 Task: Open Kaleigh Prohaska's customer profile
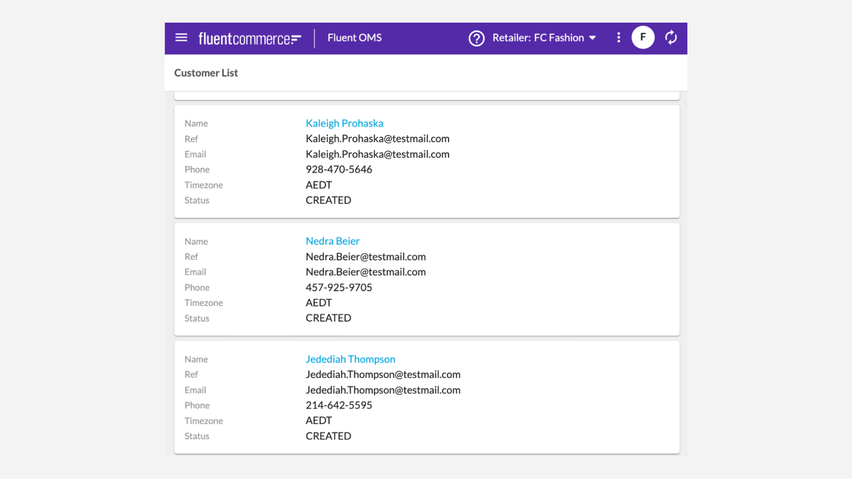pos(344,123)
